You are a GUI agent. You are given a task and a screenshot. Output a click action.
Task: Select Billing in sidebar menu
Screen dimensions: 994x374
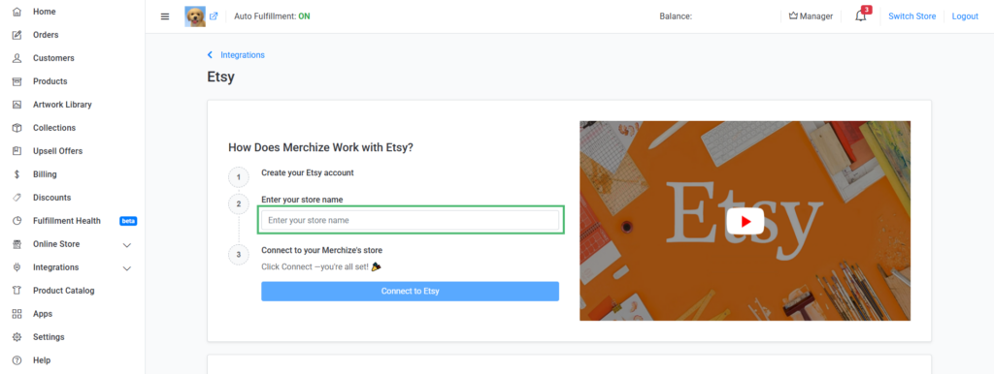pos(45,174)
